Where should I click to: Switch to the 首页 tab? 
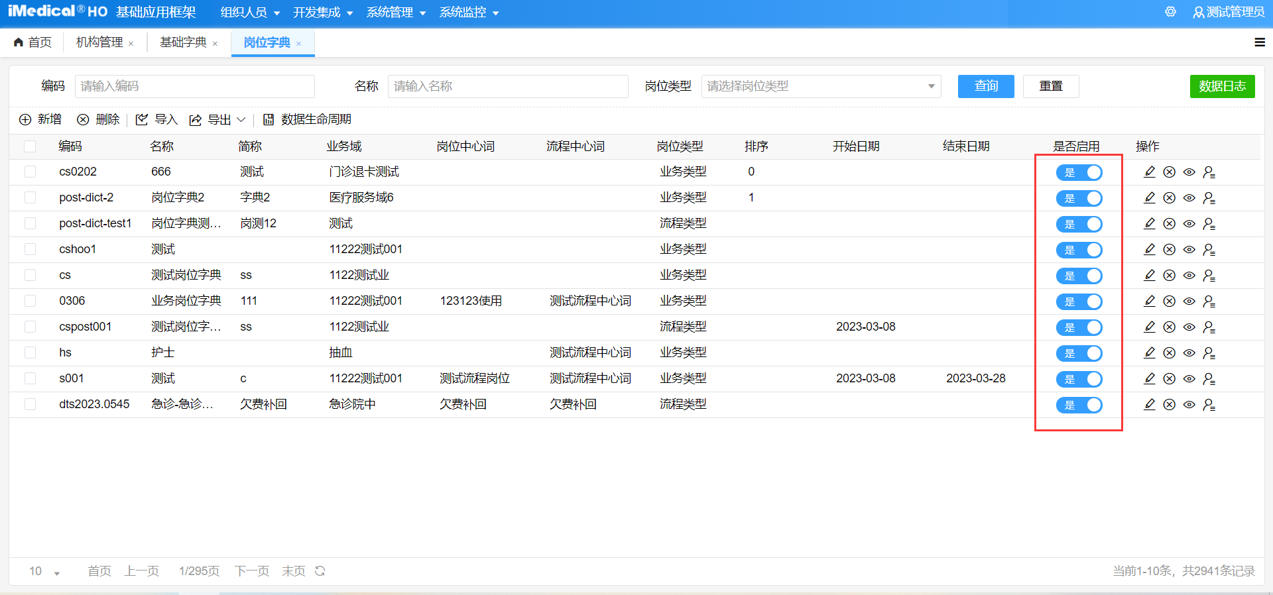[x=32, y=42]
